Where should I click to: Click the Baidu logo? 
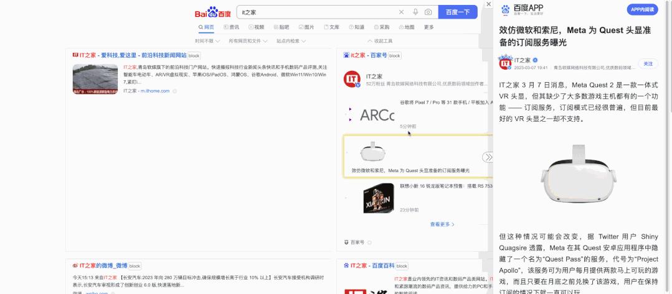click(x=213, y=12)
